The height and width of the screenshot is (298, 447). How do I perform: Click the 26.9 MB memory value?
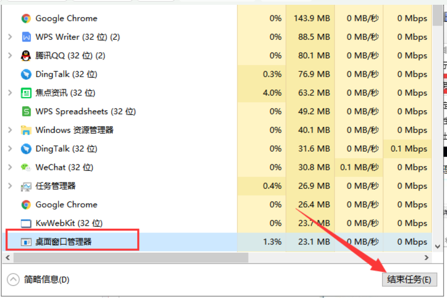point(314,186)
